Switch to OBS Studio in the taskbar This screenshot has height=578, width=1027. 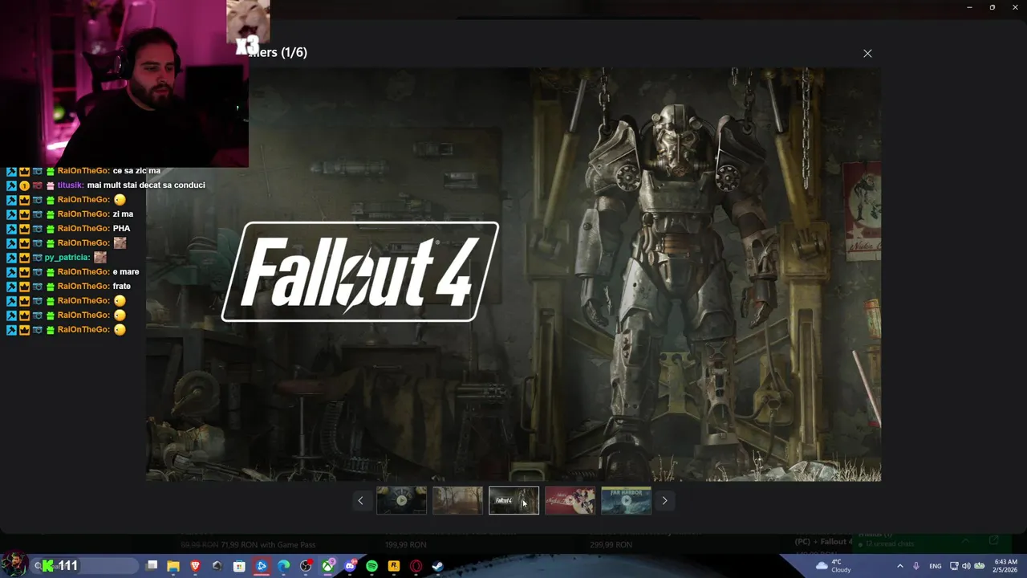(x=306, y=566)
